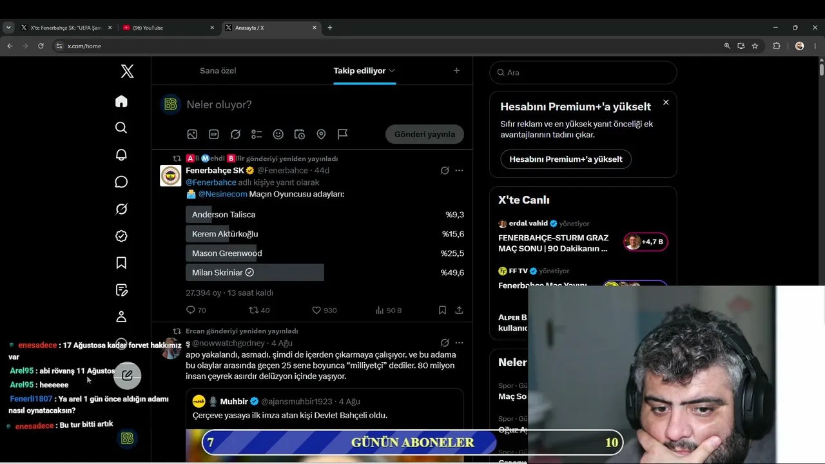Use Grok icon in post composer toolbar
Image resolution: width=825 pixels, height=464 pixels.
pyautogui.click(x=235, y=134)
